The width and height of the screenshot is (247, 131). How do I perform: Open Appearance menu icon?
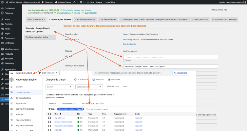coord(2,69)
